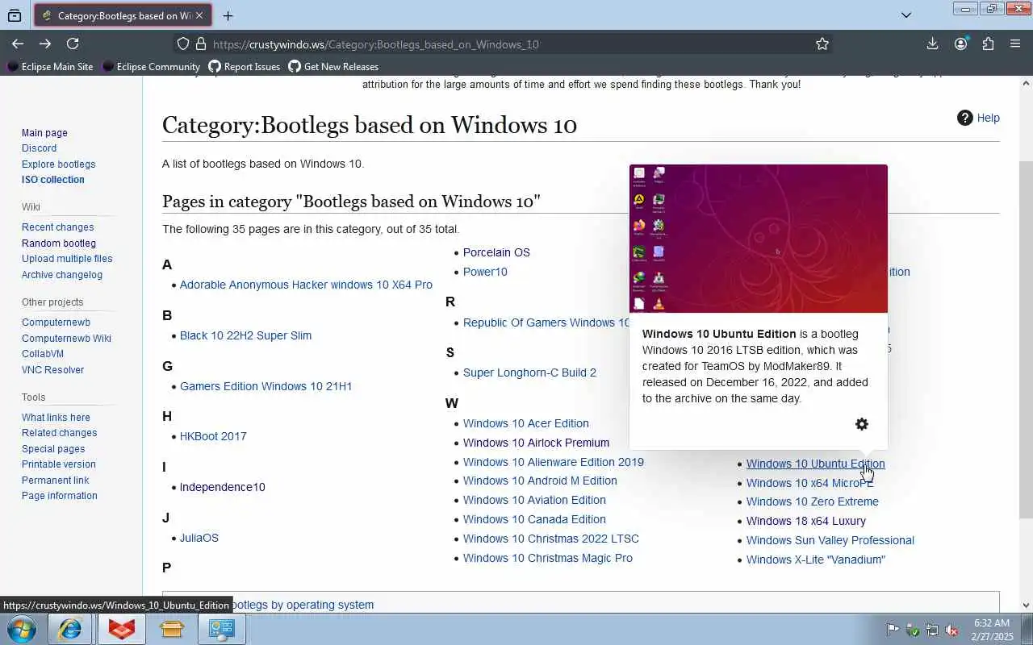Screen dimensions: 1033x645
Task: Open preview settings gear in the popup
Action: [862, 424]
